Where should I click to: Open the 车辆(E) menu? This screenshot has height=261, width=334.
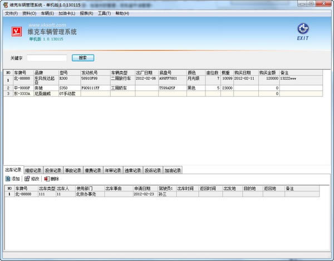click(x=47, y=13)
